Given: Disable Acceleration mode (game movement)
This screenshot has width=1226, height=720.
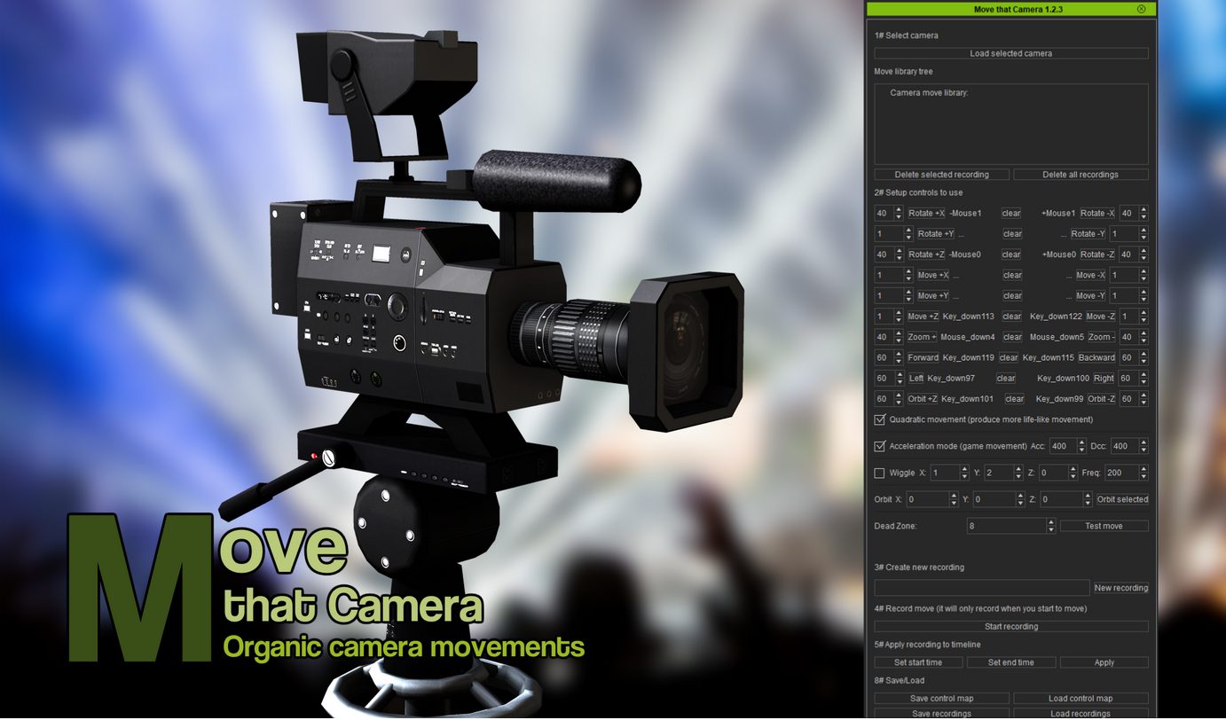Looking at the screenshot, I should click(x=880, y=446).
